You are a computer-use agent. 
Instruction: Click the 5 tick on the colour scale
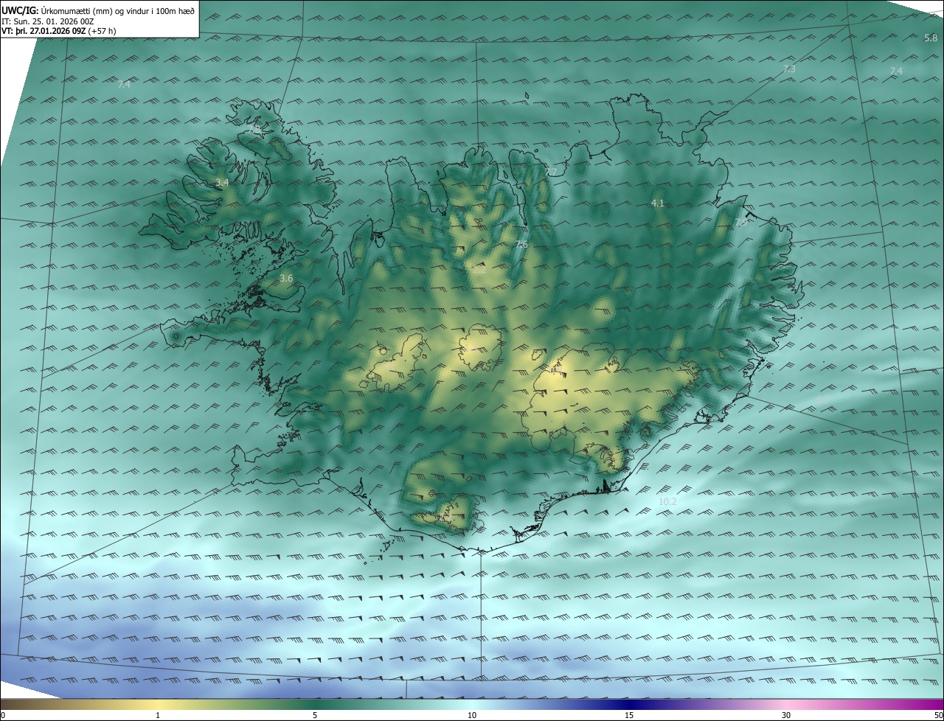coord(315,716)
